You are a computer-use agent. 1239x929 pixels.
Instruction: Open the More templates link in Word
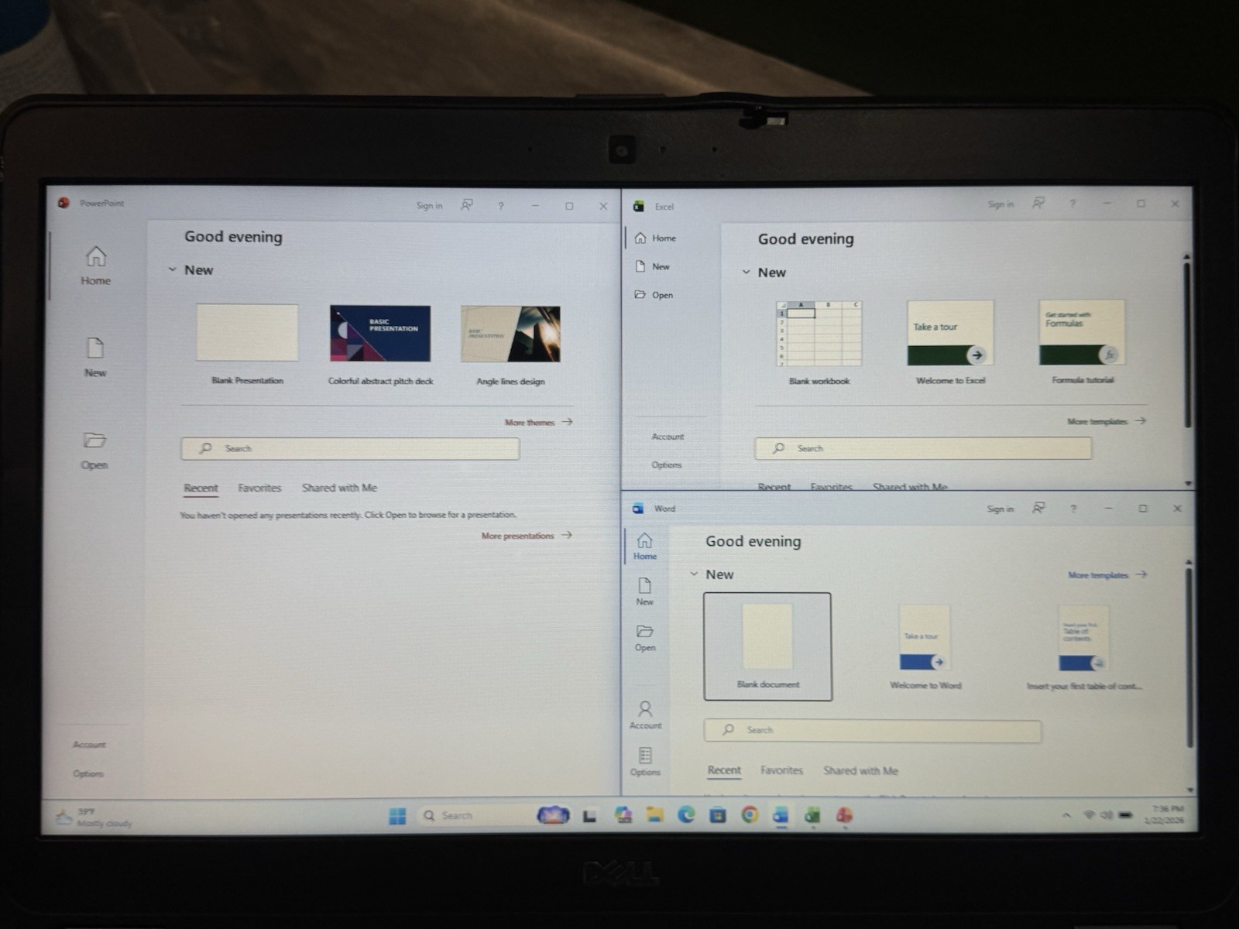(x=1107, y=575)
